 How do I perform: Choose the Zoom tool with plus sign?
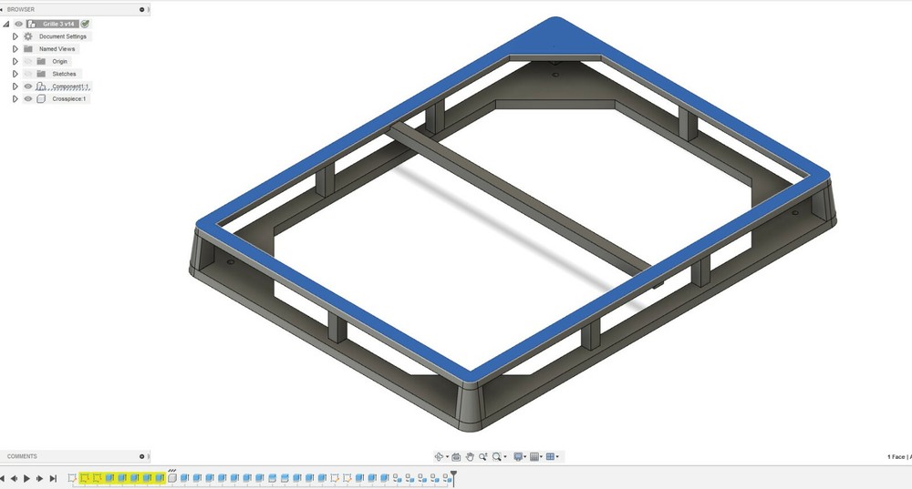tap(483, 456)
